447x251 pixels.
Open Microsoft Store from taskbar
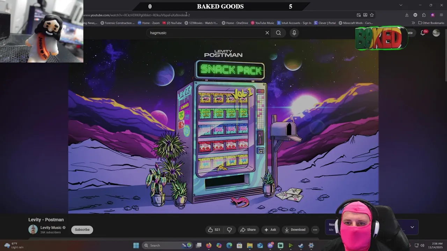click(240, 245)
